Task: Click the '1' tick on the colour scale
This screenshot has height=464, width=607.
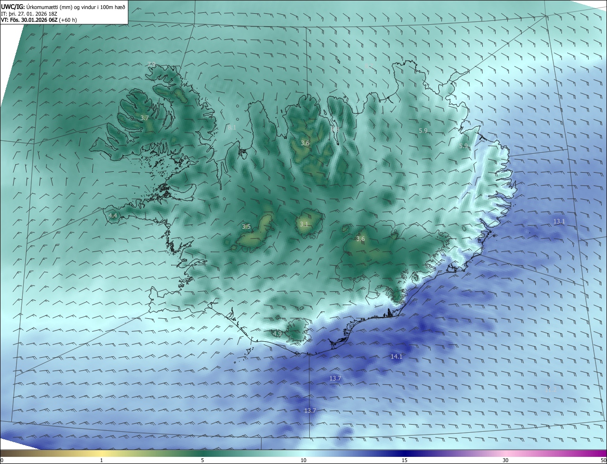Action: [x=101, y=460]
